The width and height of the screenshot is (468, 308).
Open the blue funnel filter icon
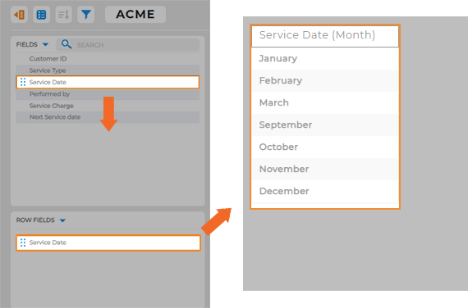[x=86, y=14]
